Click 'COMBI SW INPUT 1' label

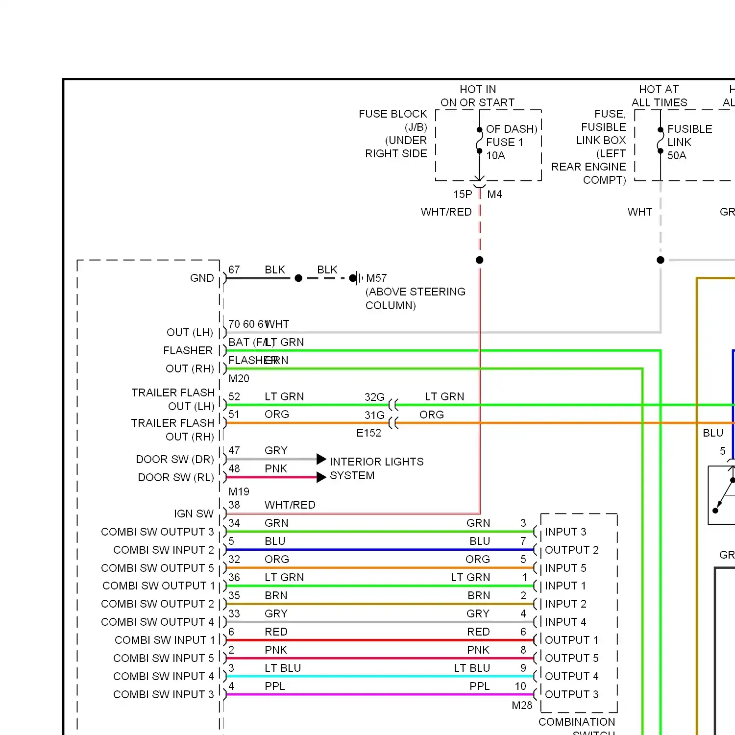pyautogui.click(x=165, y=640)
